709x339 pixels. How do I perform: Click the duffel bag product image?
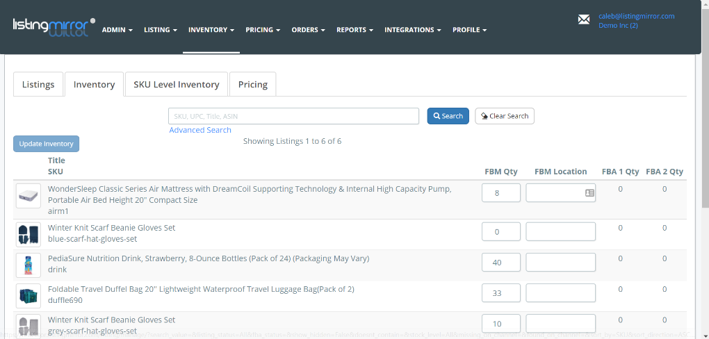point(28,296)
